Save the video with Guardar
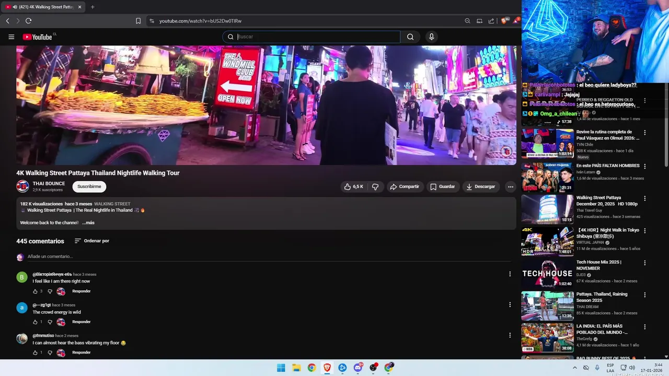 [x=442, y=186]
